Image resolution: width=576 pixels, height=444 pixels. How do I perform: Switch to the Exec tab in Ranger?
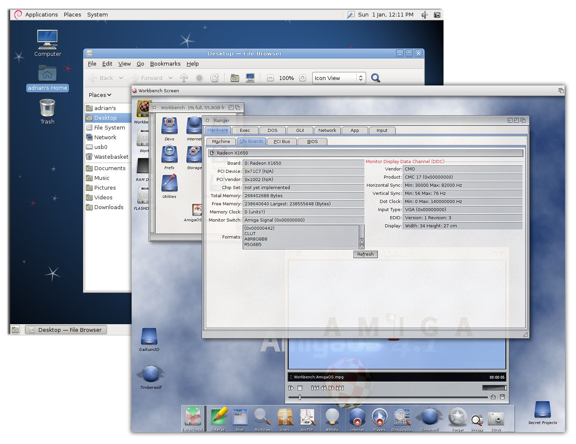[245, 130]
